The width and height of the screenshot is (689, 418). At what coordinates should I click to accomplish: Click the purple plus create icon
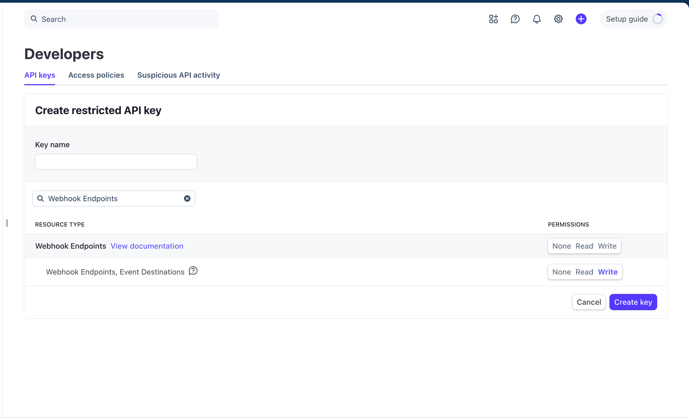(x=581, y=19)
